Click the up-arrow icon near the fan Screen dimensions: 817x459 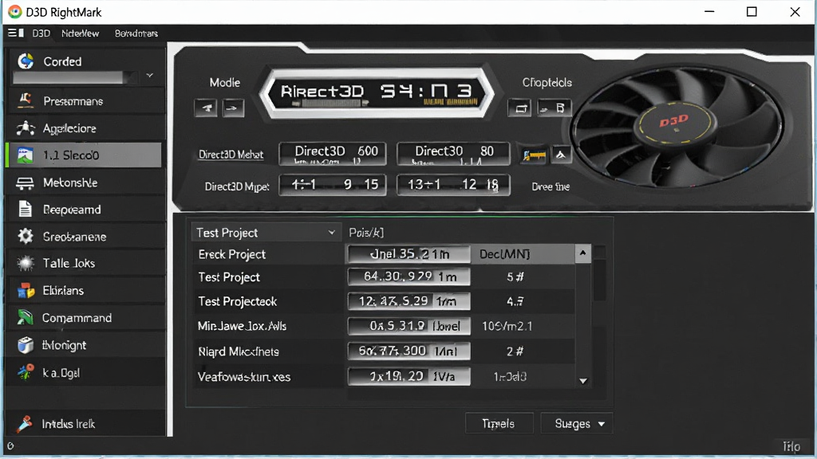point(561,155)
